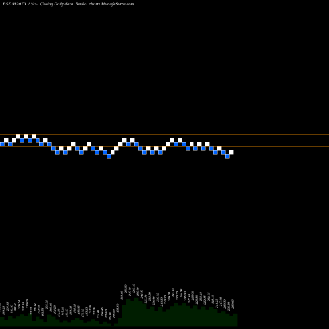Click the 'Closing Daily data' title text
Viewport: 329px width, 329px height.
[57, 4]
